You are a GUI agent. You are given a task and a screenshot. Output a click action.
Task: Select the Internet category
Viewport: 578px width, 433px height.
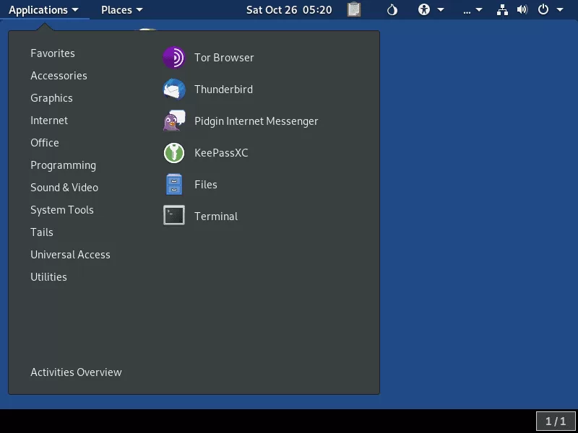click(49, 121)
